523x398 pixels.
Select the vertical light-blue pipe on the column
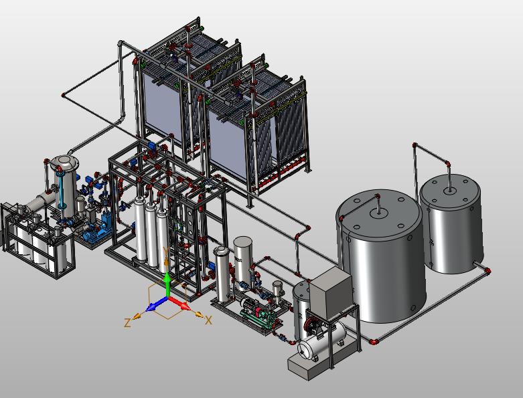pyautogui.click(x=61, y=189)
